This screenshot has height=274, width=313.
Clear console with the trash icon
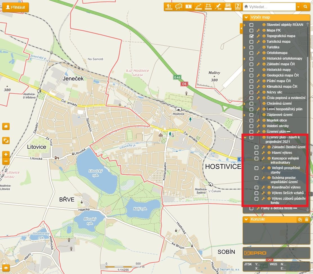point(307,219)
